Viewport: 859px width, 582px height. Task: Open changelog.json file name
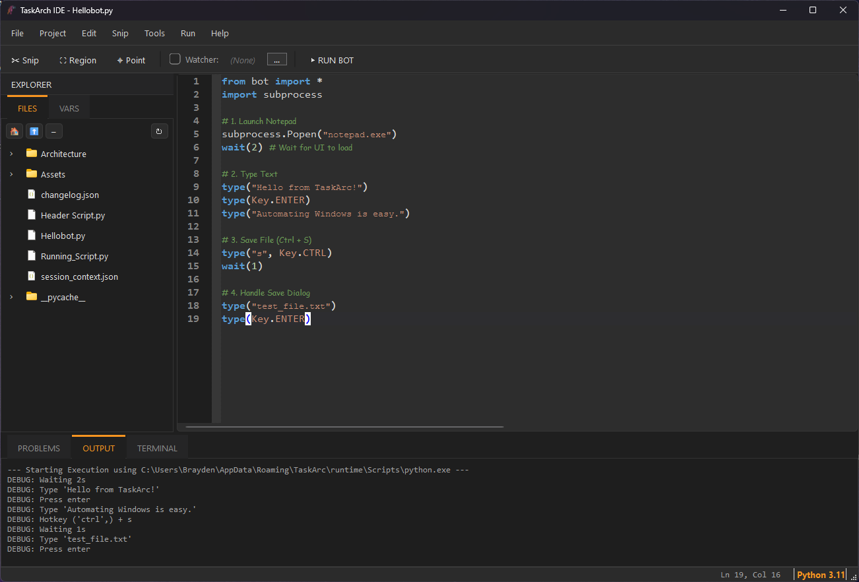click(70, 195)
